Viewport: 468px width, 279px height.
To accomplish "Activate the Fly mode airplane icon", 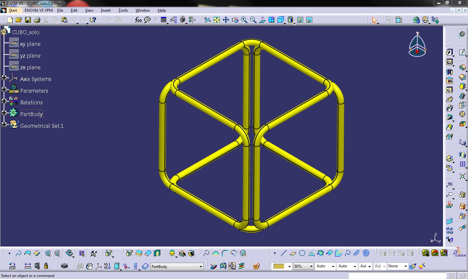I will pos(207,20).
